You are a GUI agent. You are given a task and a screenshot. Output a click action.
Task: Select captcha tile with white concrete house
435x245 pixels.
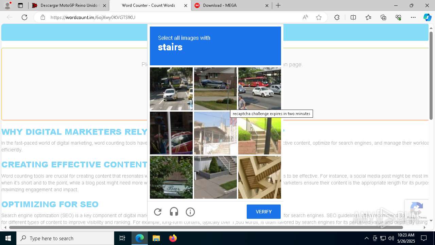coord(215,133)
